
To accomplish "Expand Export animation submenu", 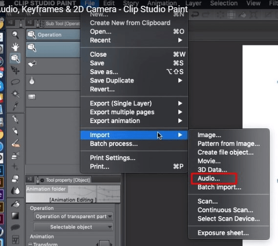I will pos(134,121).
